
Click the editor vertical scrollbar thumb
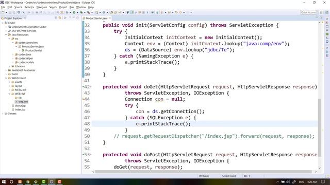(x=320, y=127)
